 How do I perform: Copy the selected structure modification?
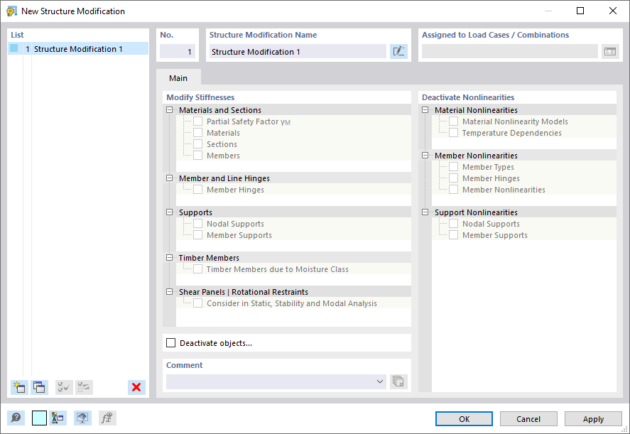(39, 387)
